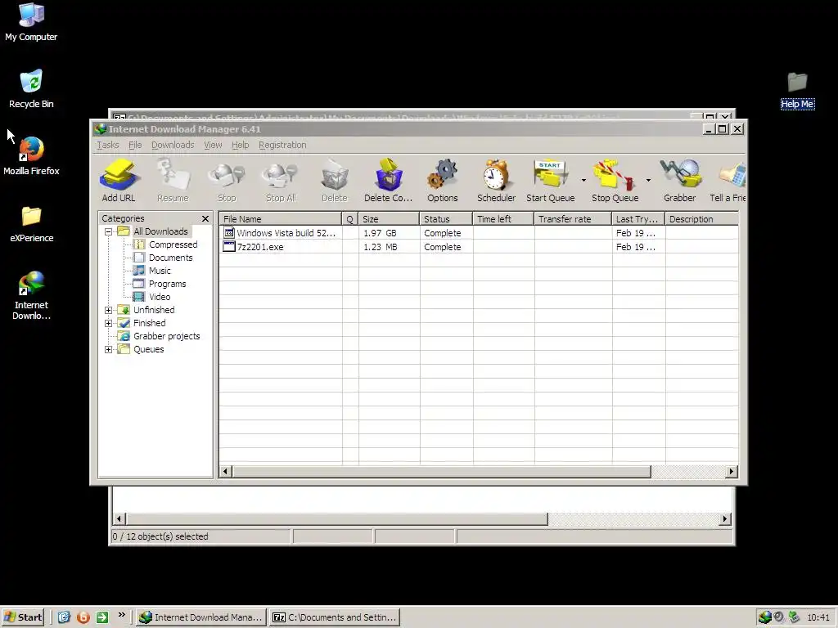Close the Categories panel
This screenshot has height=628, width=838.
pos(205,218)
